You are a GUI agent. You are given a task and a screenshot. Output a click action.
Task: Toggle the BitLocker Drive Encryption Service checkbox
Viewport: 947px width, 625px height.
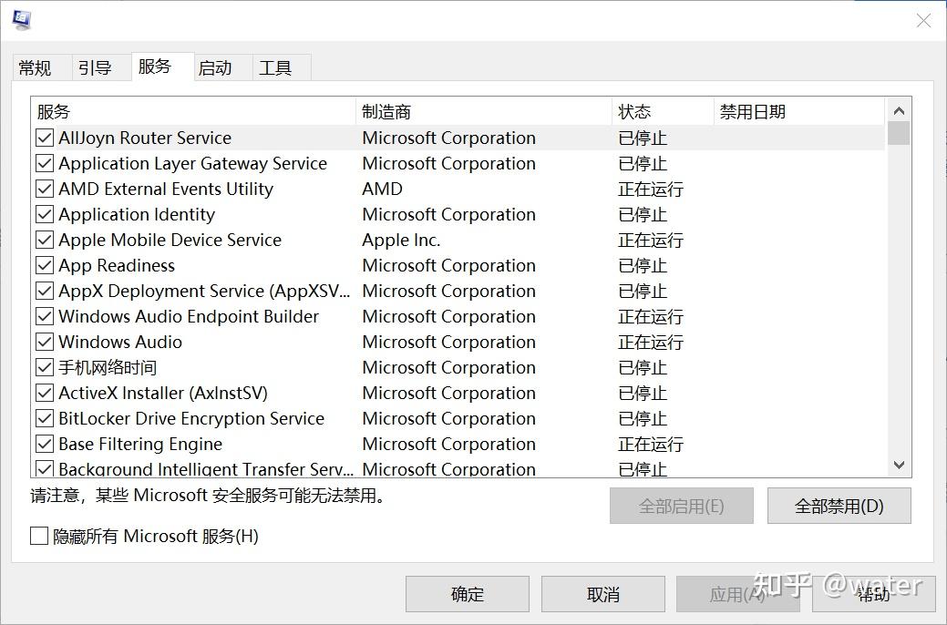pyautogui.click(x=43, y=418)
